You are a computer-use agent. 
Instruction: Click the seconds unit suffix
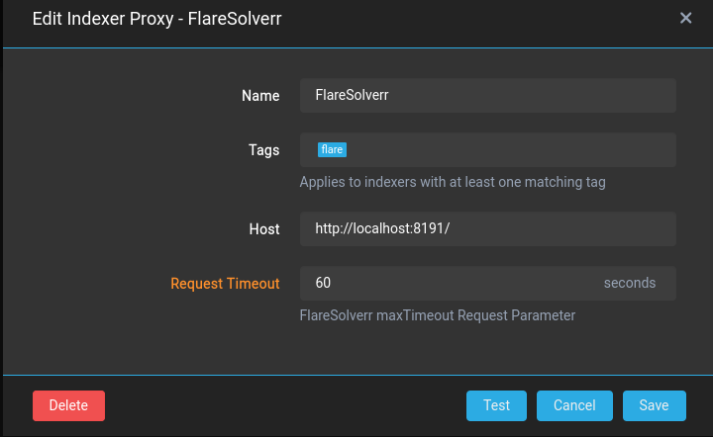[x=630, y=283]
